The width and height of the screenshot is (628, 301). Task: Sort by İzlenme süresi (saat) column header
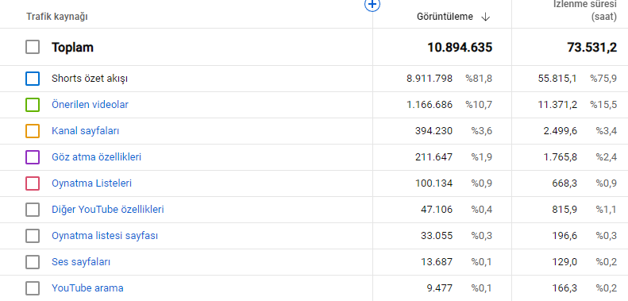[x=585, y=11]
